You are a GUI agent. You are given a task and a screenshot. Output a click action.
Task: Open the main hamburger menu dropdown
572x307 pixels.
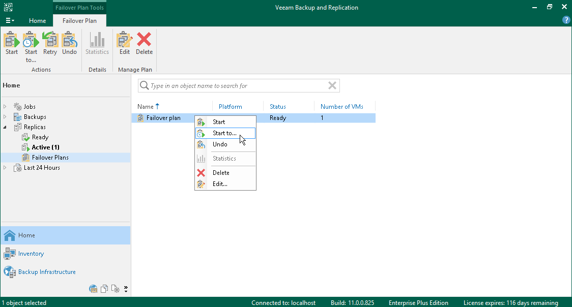click(10, 21)
